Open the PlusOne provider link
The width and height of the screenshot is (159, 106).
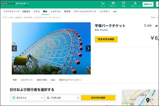point(104,30)
